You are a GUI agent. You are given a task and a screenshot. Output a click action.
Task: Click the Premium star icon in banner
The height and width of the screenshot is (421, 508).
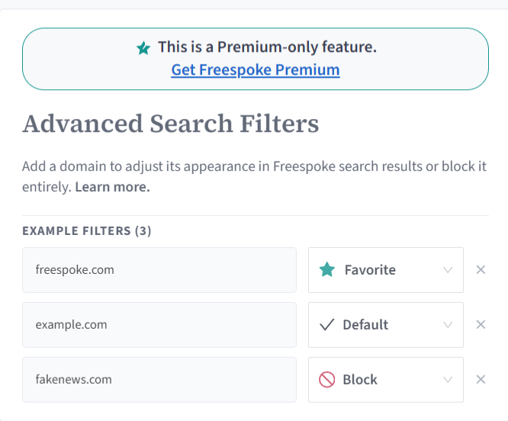pos(143,48)
